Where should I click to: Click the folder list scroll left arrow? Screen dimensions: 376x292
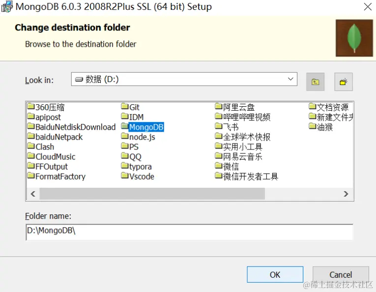pyautogui.click(x=33, y=194)
